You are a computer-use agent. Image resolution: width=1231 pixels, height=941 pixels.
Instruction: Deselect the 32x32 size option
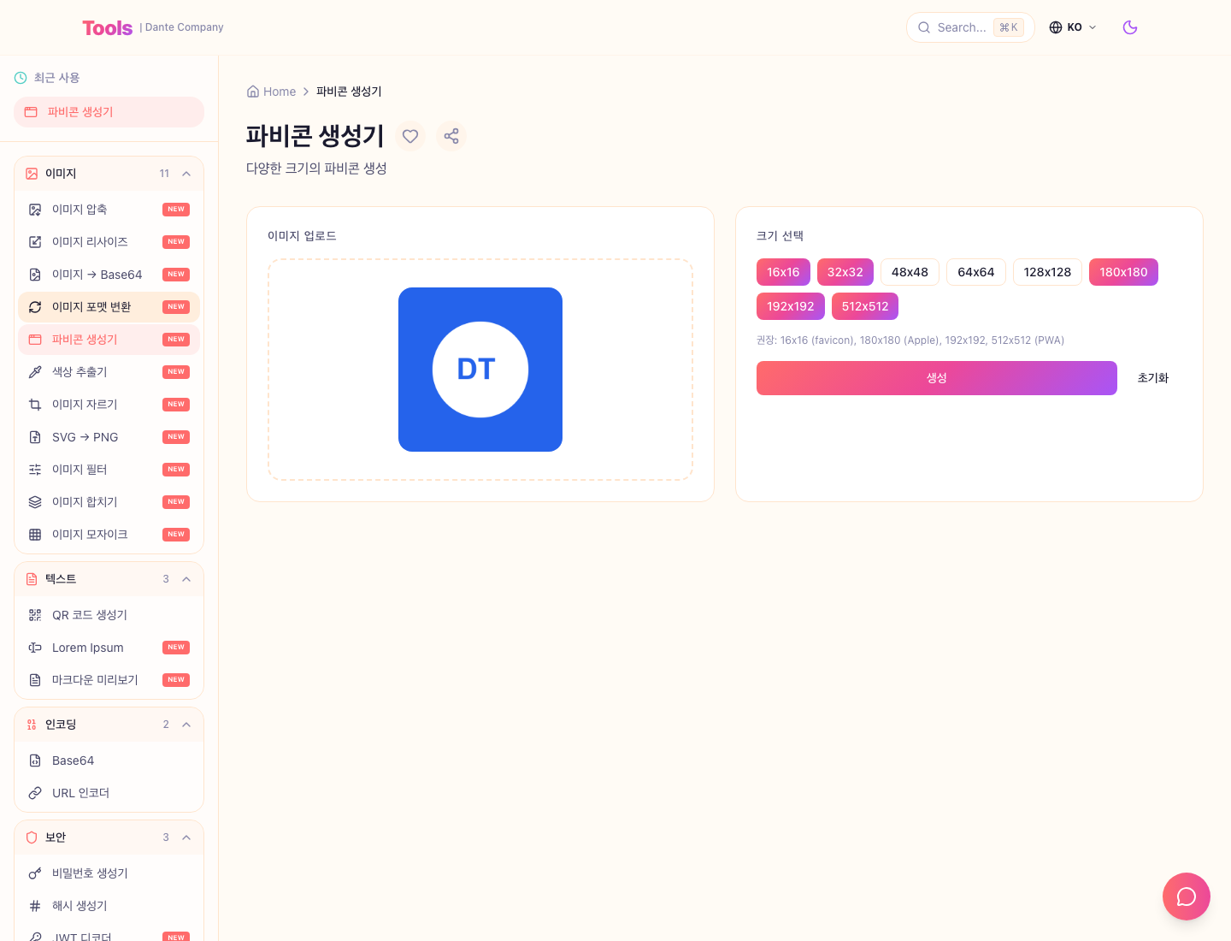click(x=845, y=272)
